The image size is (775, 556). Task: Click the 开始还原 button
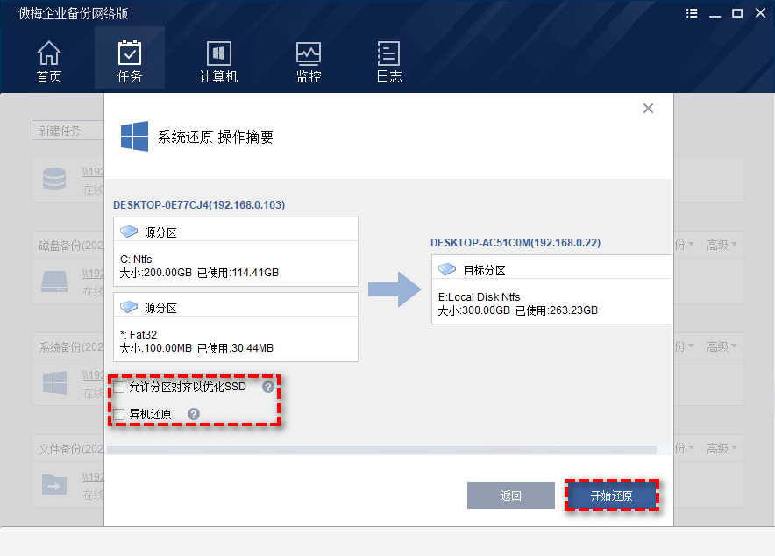pos(611,495)
